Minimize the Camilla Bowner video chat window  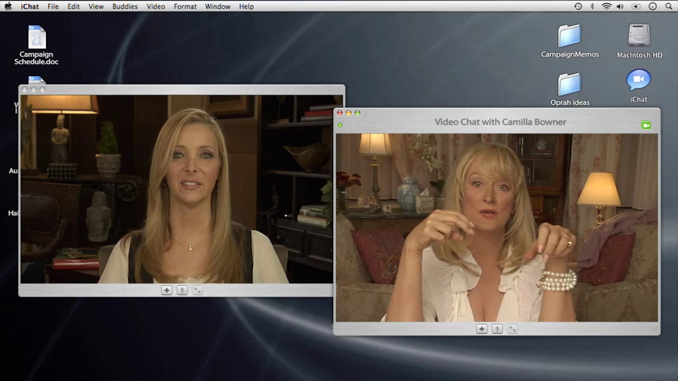[x=349, y=113]
